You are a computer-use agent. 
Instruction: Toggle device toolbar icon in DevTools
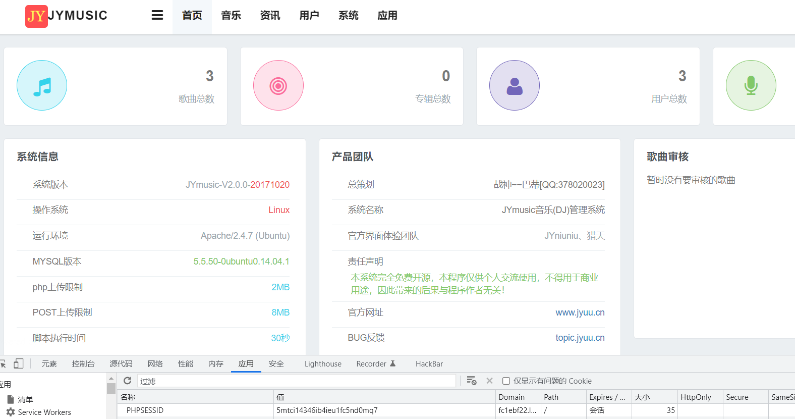[x=19, y=363]
